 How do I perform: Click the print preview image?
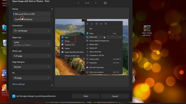(92, 47)
